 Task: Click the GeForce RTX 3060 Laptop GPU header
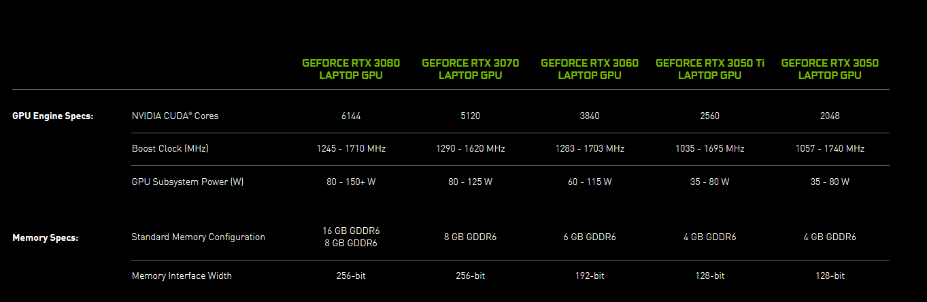click(590, 69)
